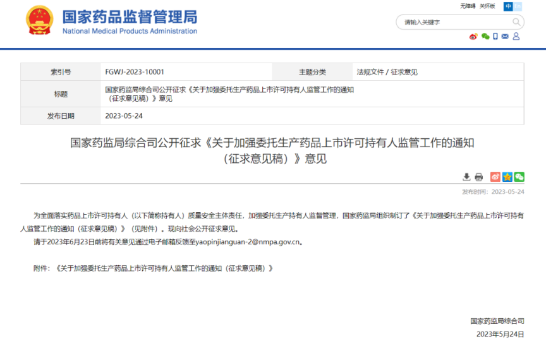This screenshot has height=341, width=546.
Task: Click the 国家药品监督管理局 site title
Action: [x=130, y=17]
